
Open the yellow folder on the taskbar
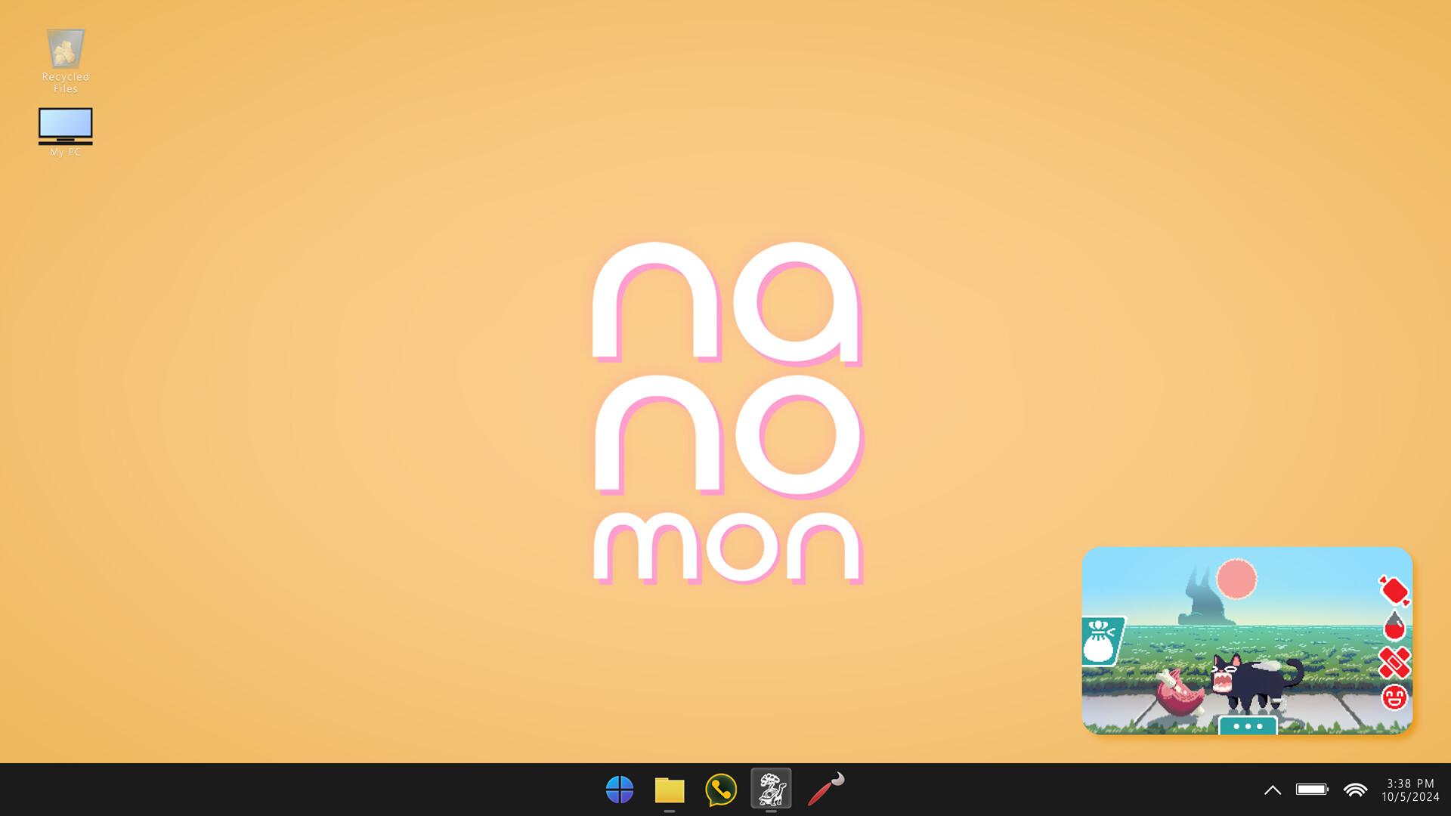668,789
